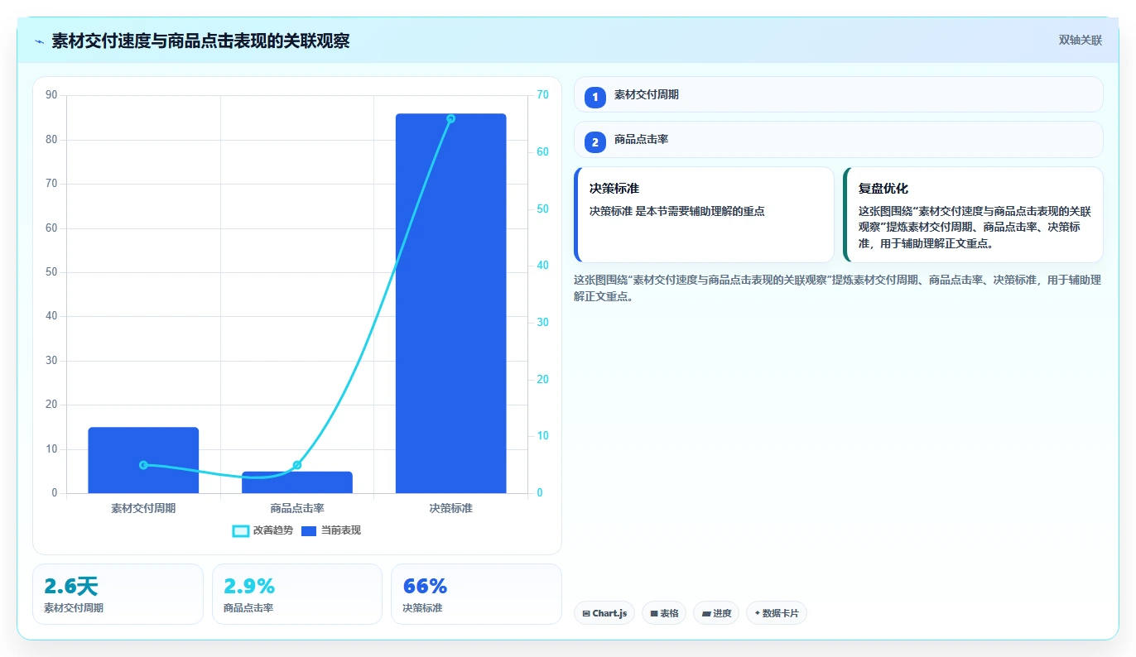Open the 决策标准 card
The image size is (1136, 657).
click(704, 214)
